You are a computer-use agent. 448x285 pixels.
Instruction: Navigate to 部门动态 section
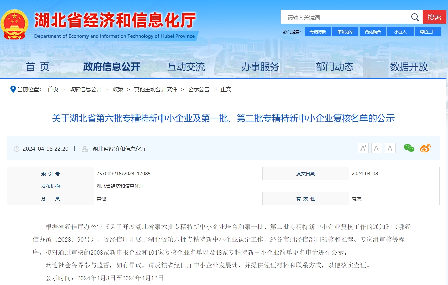pos(334,67)
